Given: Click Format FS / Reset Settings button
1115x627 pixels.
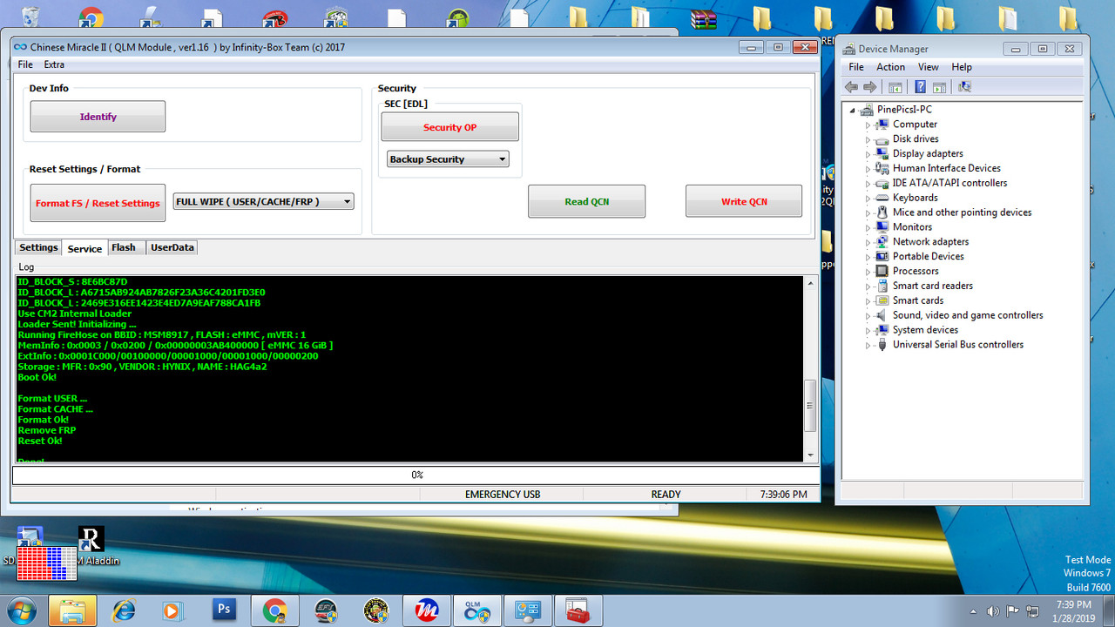Looking at the screenshot, I should click(x=98, y=203).
